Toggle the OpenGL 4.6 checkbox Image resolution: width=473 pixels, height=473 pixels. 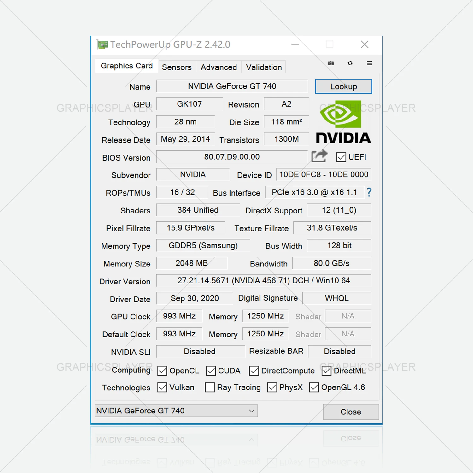(x=314, y=387)
